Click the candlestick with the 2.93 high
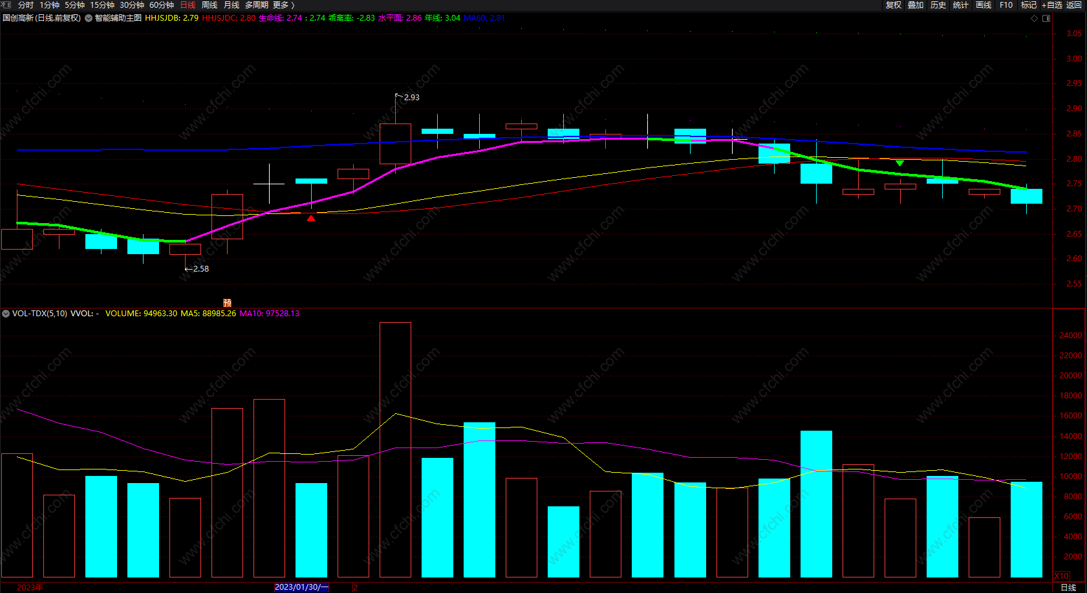The width and height of the screenshot is (1087, 593). (x=395, y=144)
